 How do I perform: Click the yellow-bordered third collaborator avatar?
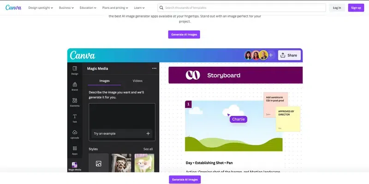tap(263, 55)
